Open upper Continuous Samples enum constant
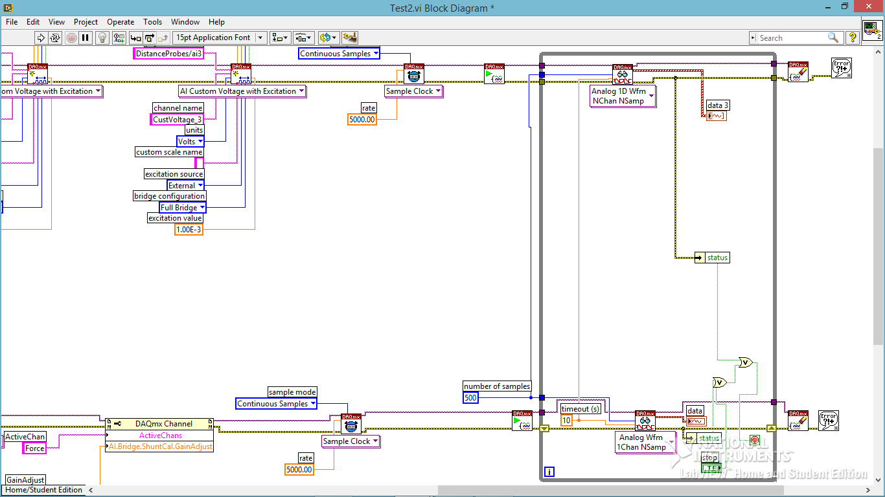 [x=339, y=54]
